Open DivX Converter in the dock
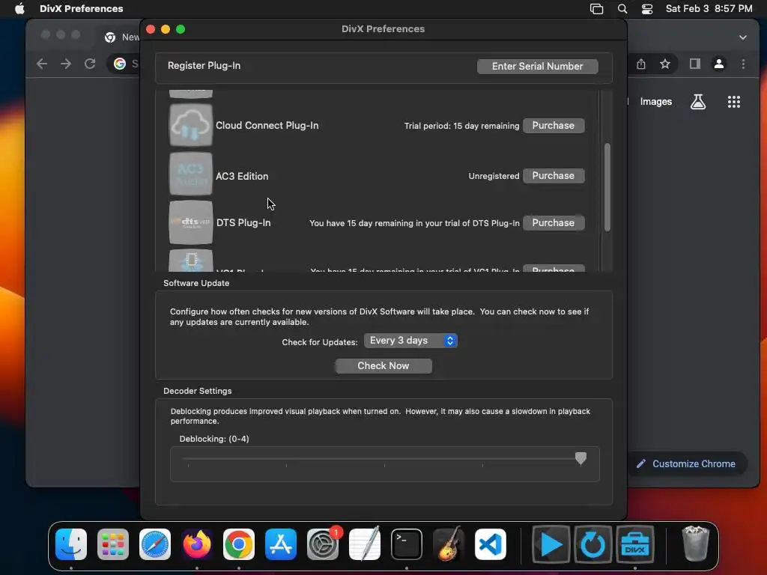The width and height of the screenshot is (767, 575). pyautogui.click(x=593, y=544)
